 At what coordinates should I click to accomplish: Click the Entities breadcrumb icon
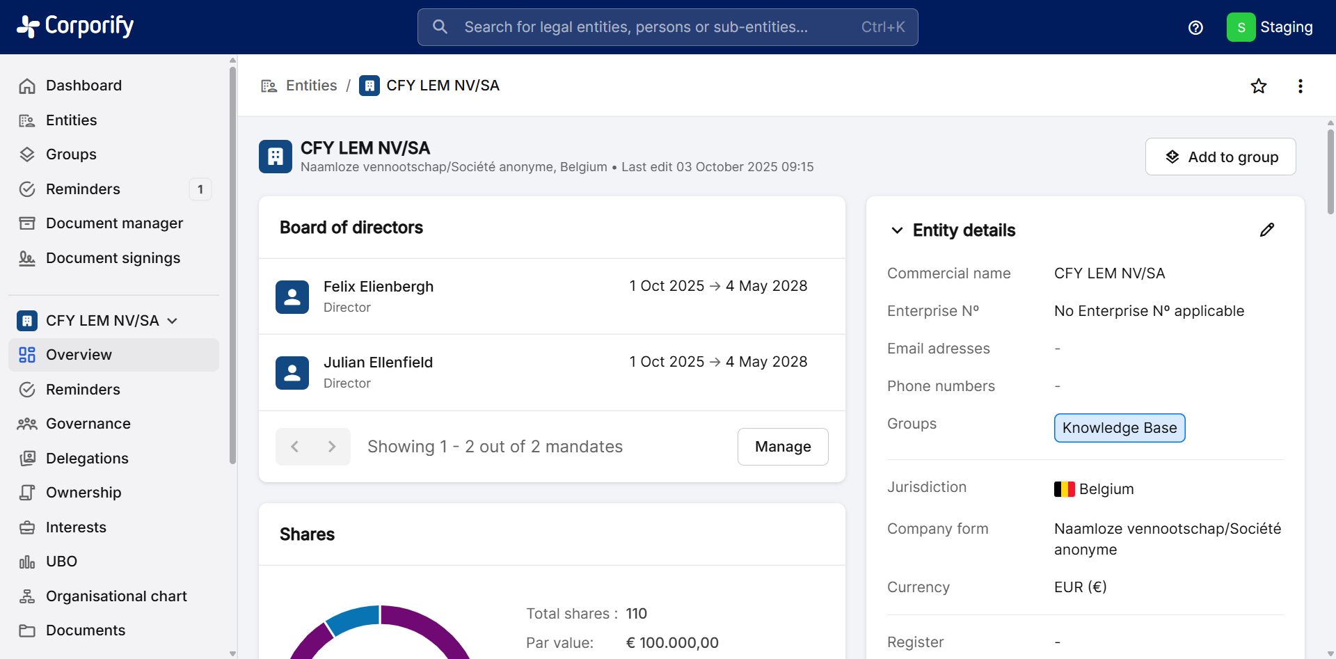coord(269,86)
